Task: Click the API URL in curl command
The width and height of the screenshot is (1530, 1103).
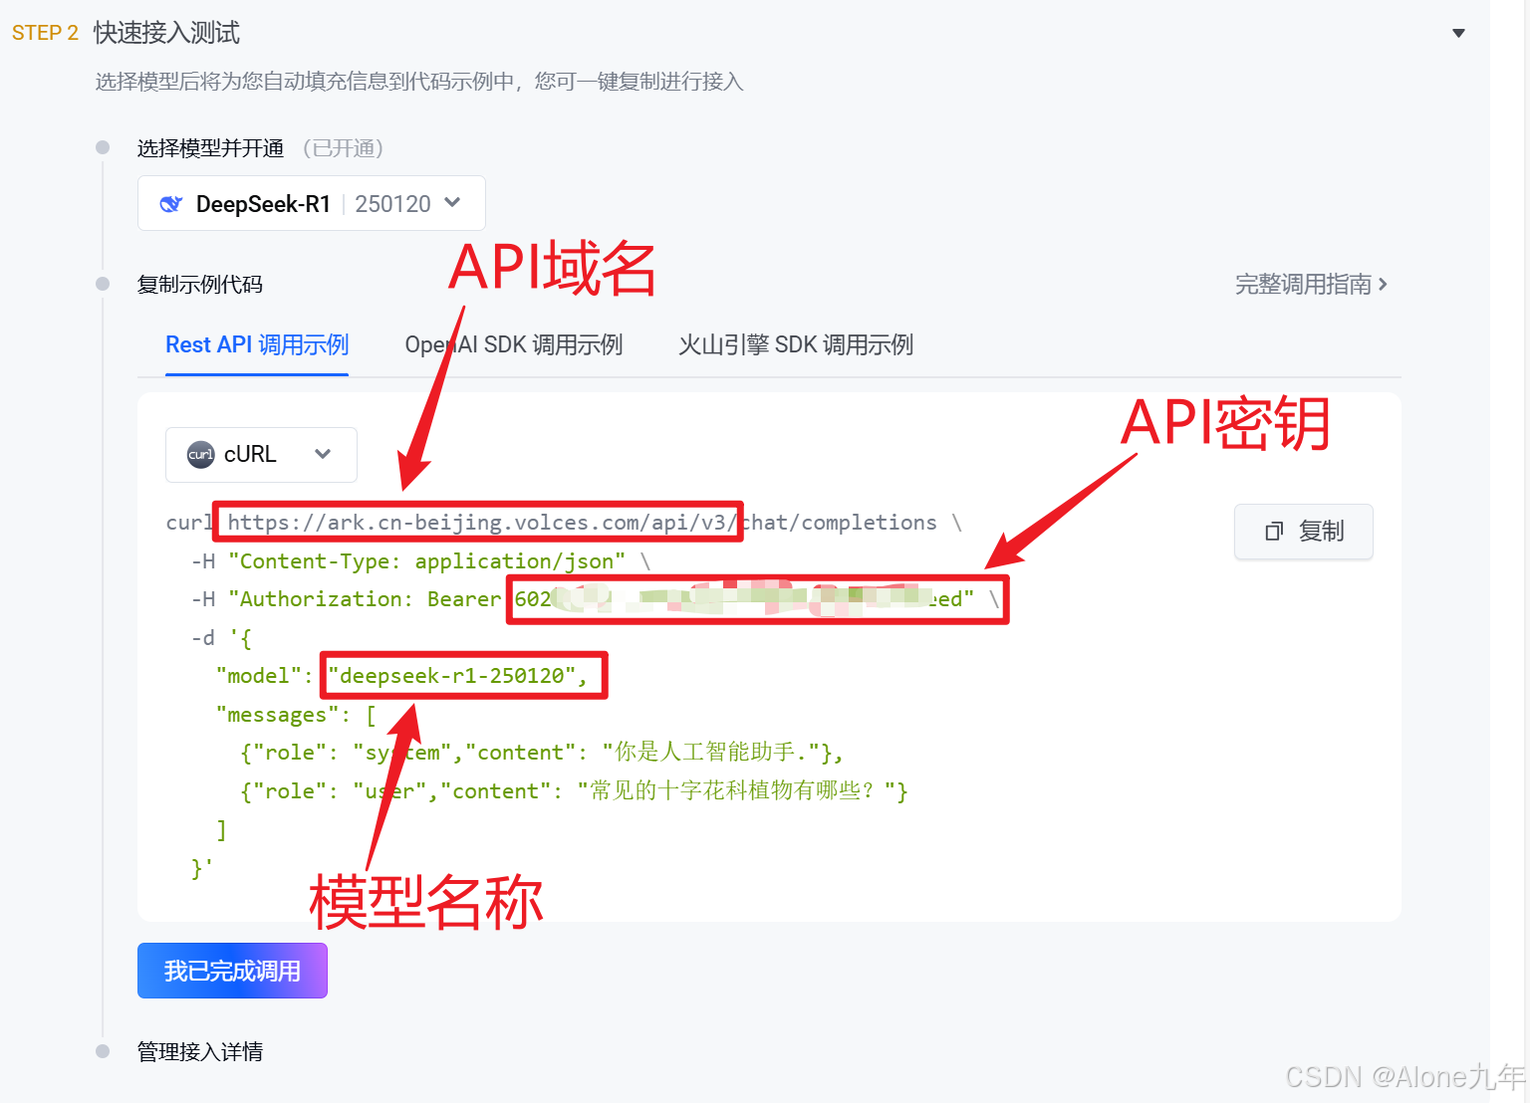Action: (x=582, y=523)
